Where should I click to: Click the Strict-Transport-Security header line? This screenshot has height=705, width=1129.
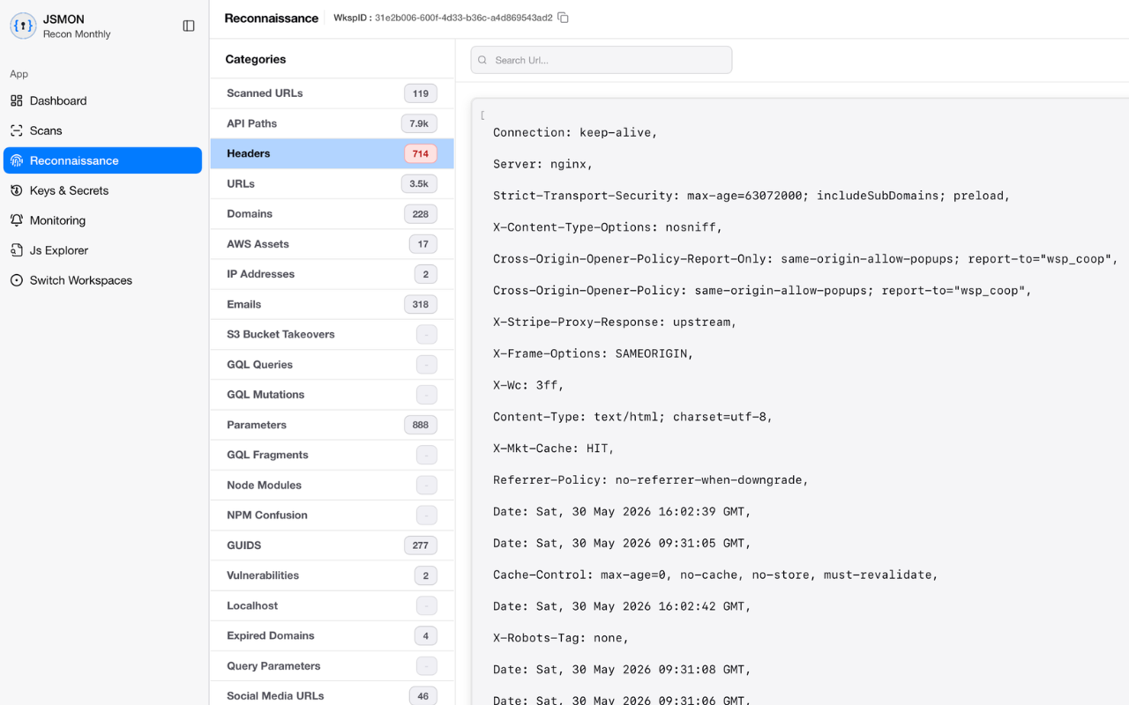point(751,196)
